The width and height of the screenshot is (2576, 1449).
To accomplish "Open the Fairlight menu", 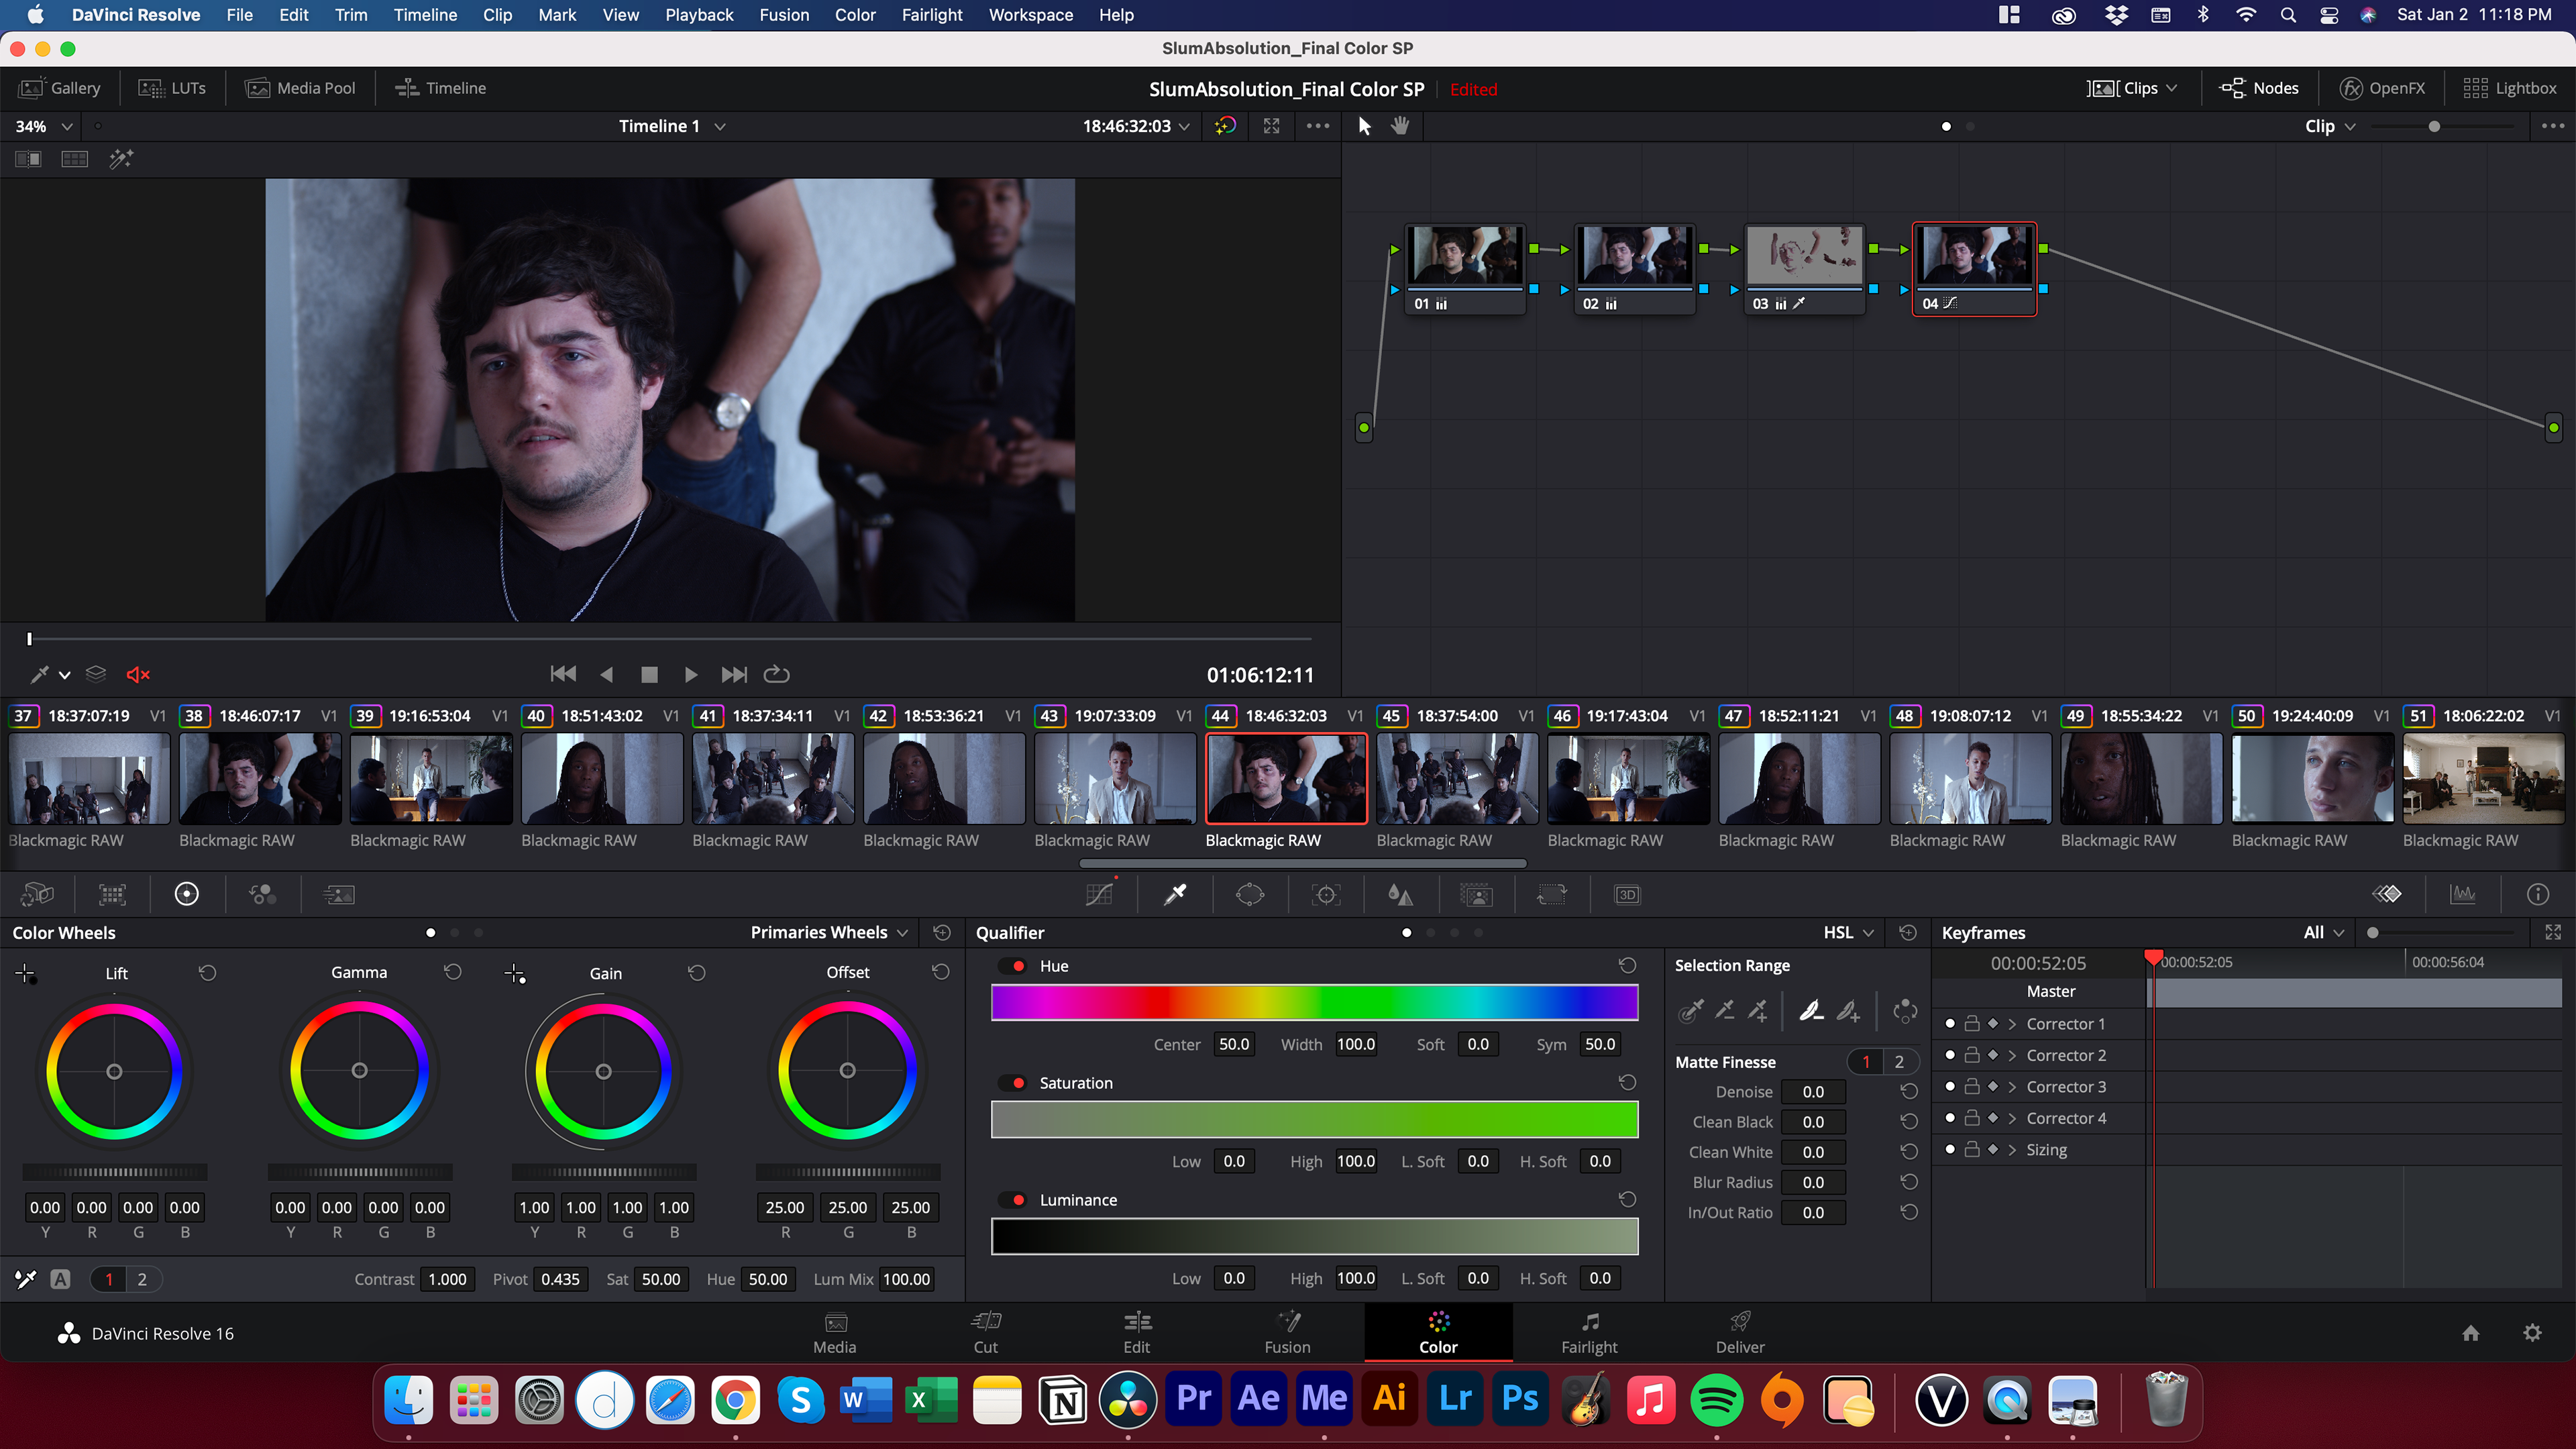I will pos(931,15).
